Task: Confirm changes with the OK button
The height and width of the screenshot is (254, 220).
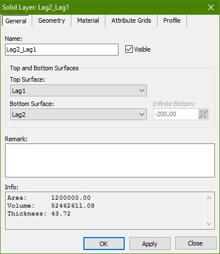Action: 104,244
